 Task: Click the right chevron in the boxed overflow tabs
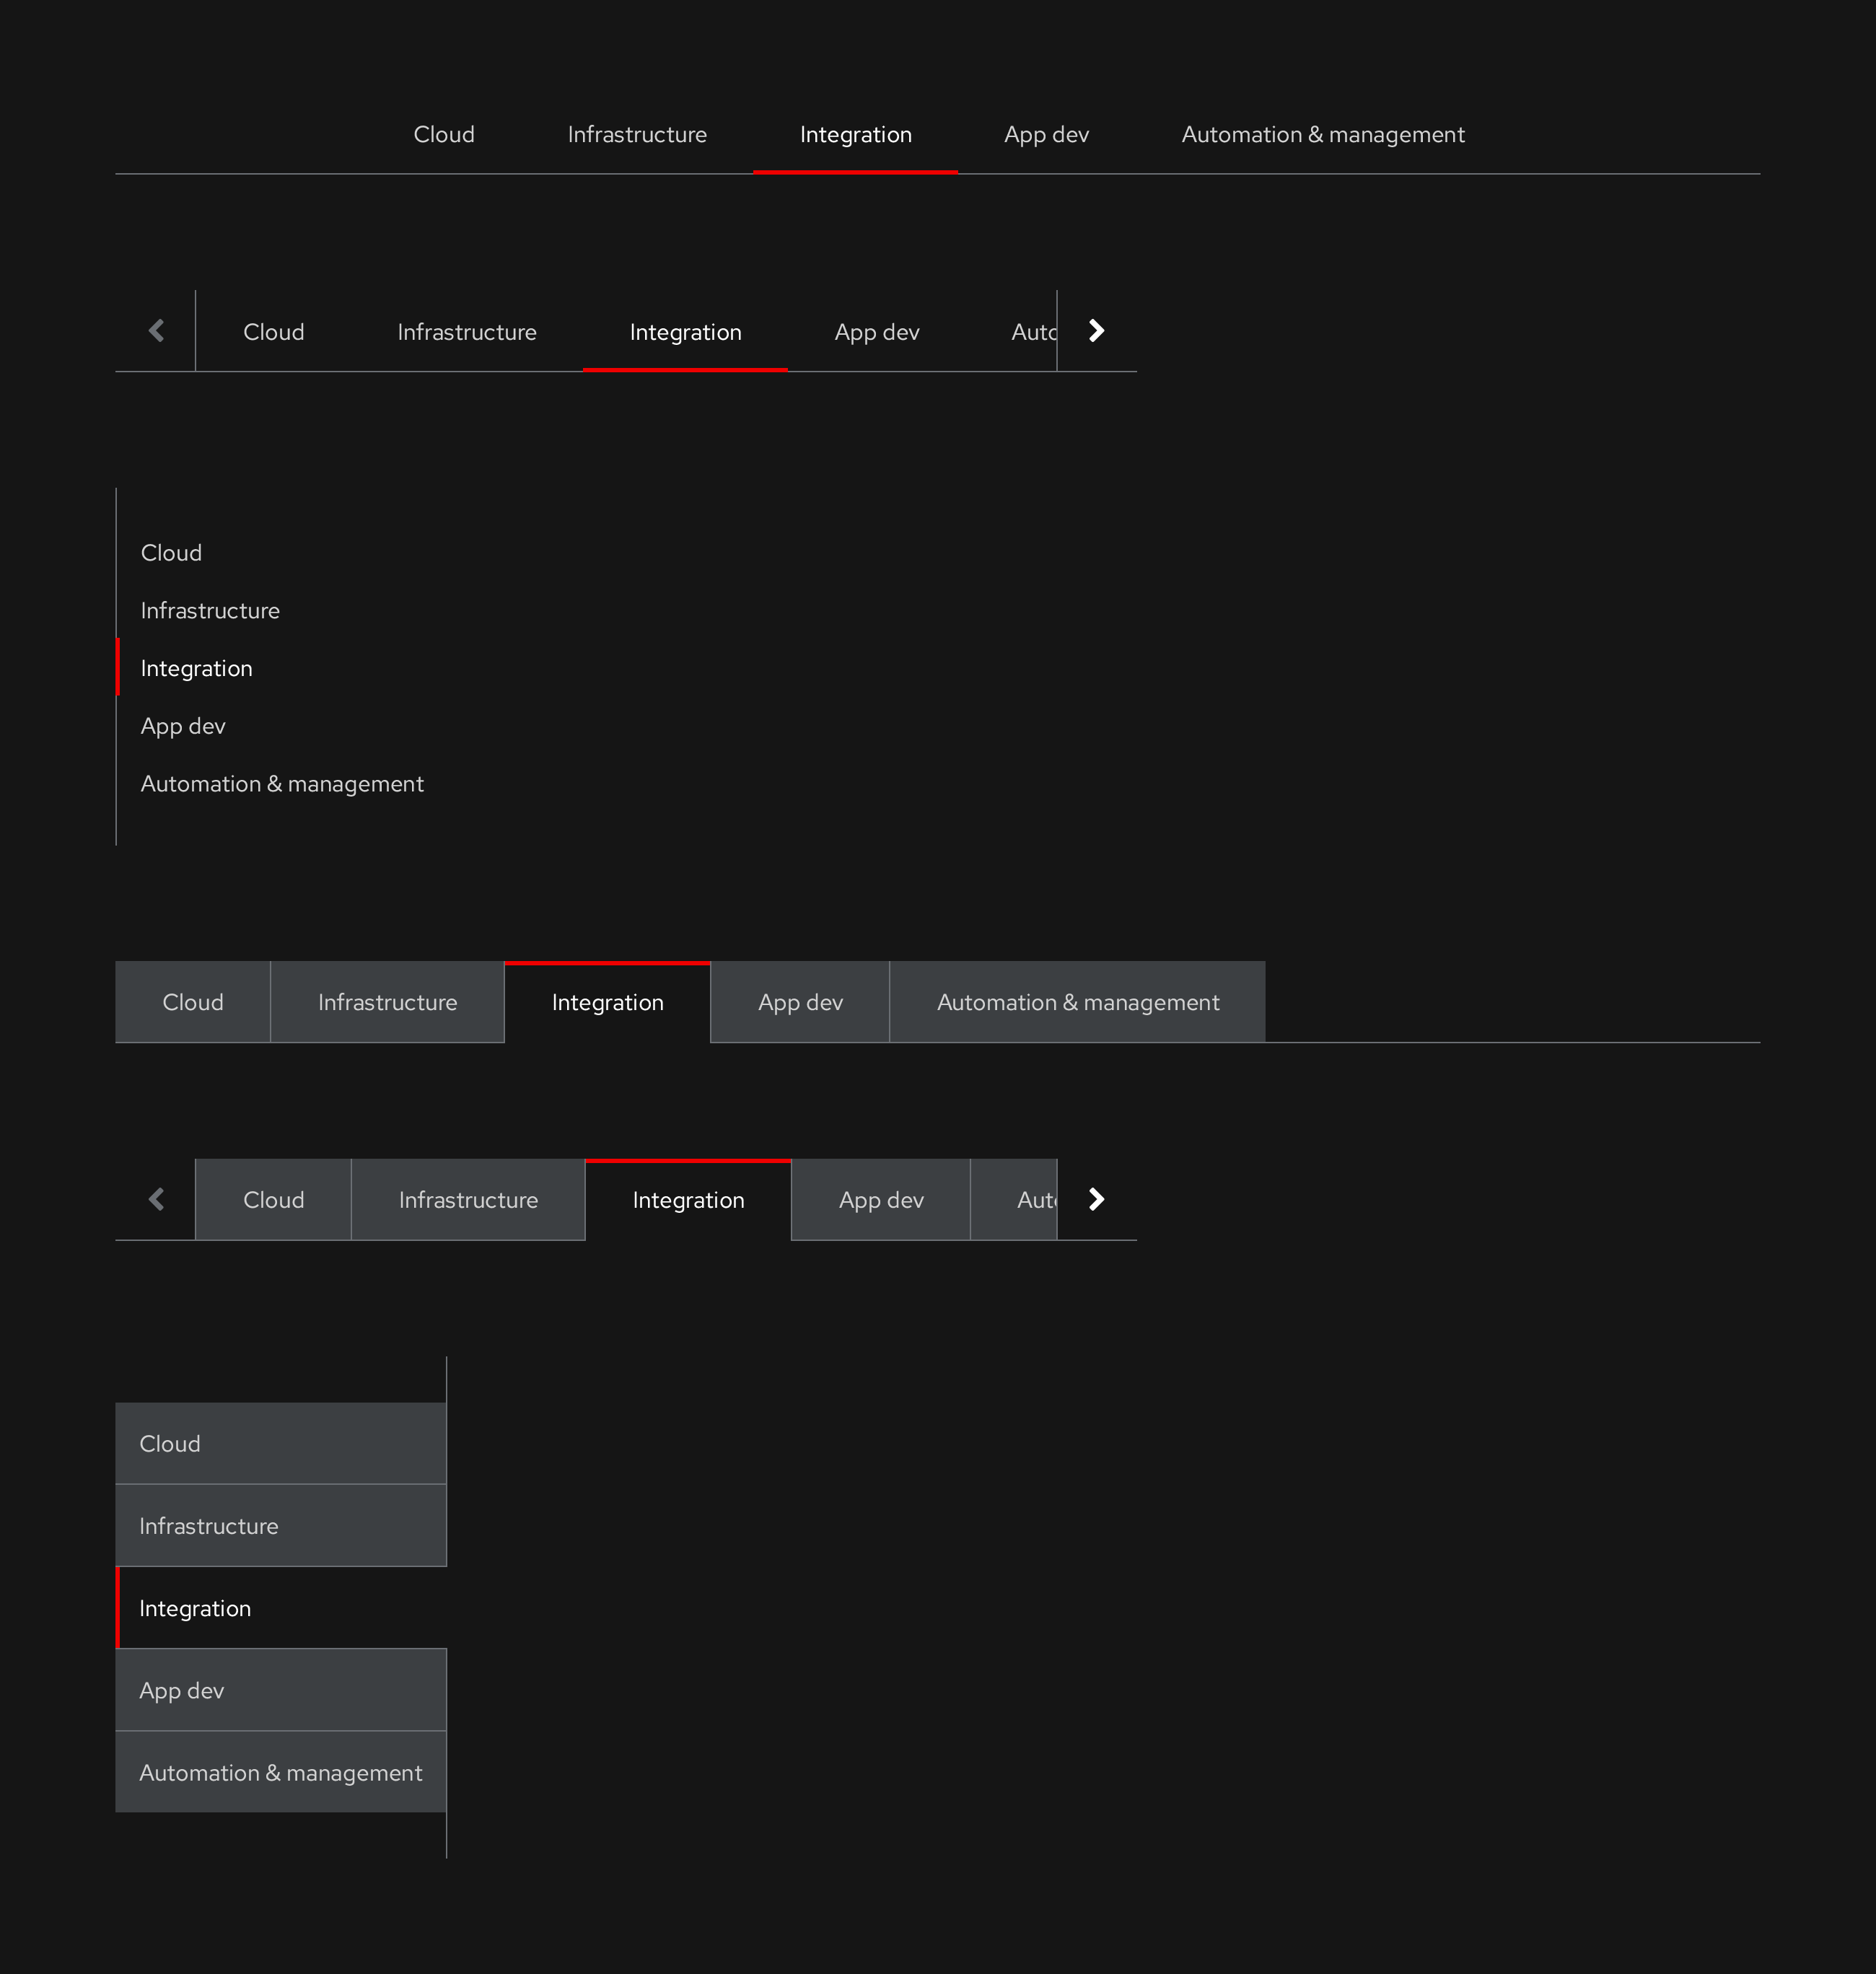(1096, 1199)
